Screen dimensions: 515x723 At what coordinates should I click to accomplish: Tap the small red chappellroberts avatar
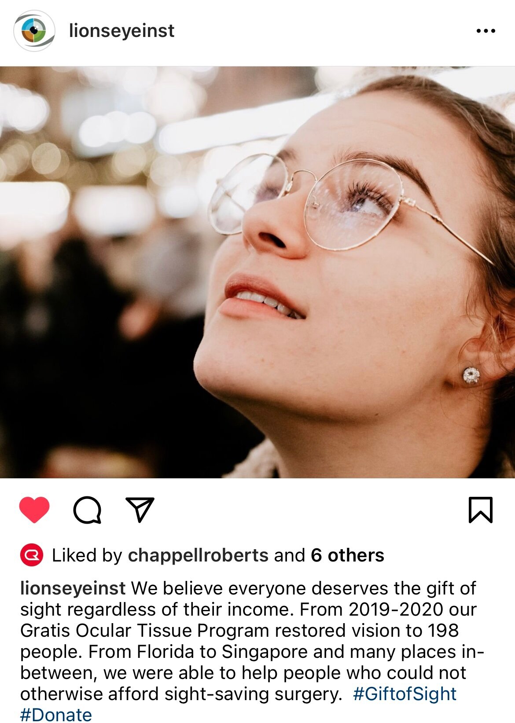click(31, 555)
